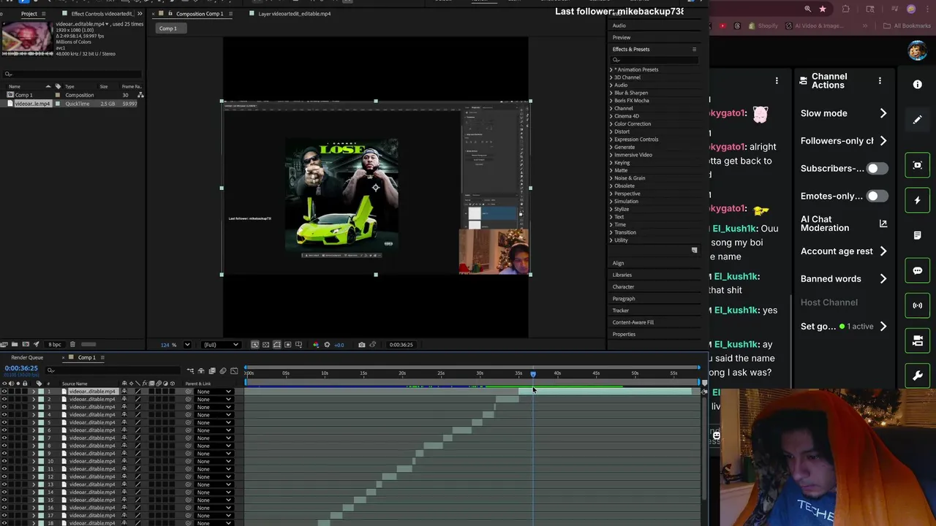Expand the Keying effects category
Image resolution: width=936 pixels, height=526 pixels.
pos(611,163)
